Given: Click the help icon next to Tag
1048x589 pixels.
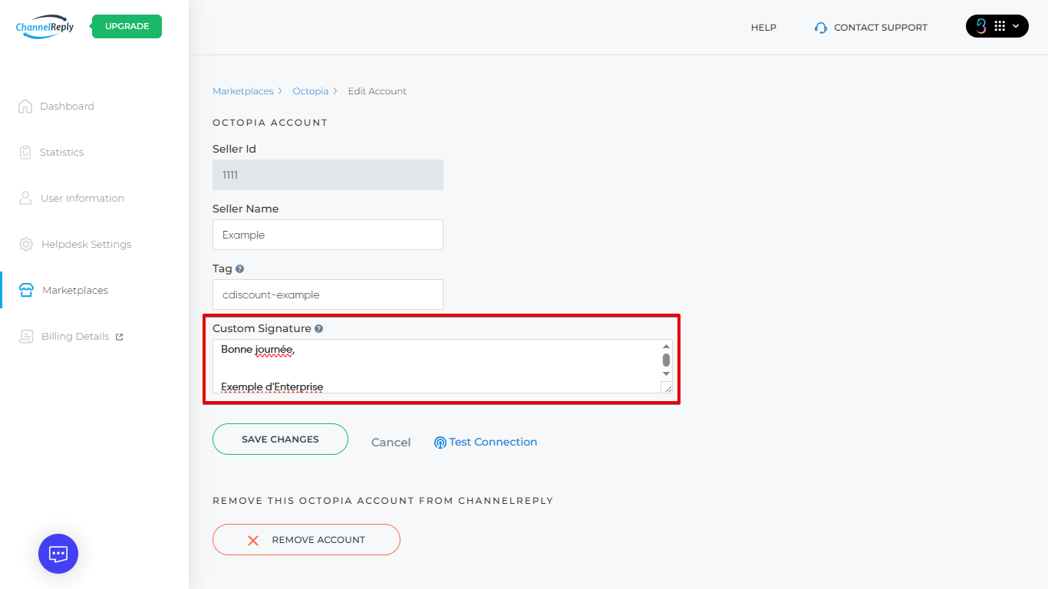Looking at the screenshot, I should [240, 269].
